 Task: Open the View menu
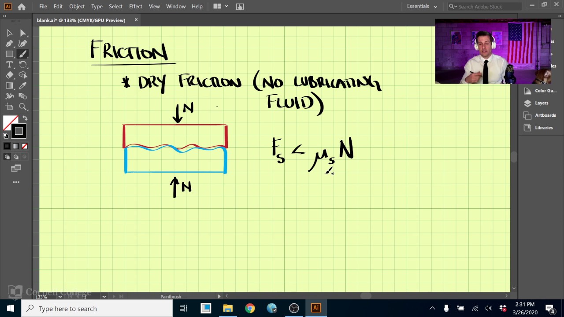pyautogui.click(x=154, y=7)
